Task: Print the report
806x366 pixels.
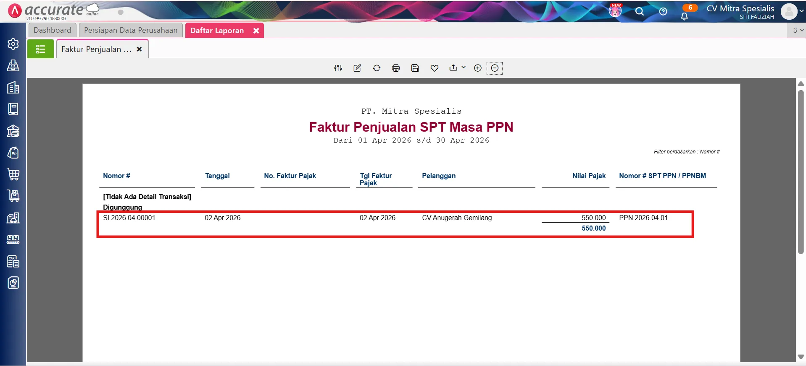Action: (x=396, y=68)
